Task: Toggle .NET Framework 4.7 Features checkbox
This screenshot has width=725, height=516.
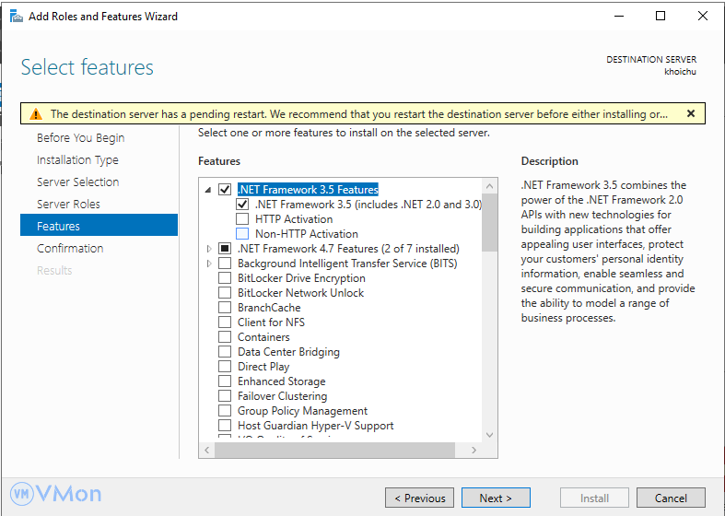Action: (x=225, y=248)
